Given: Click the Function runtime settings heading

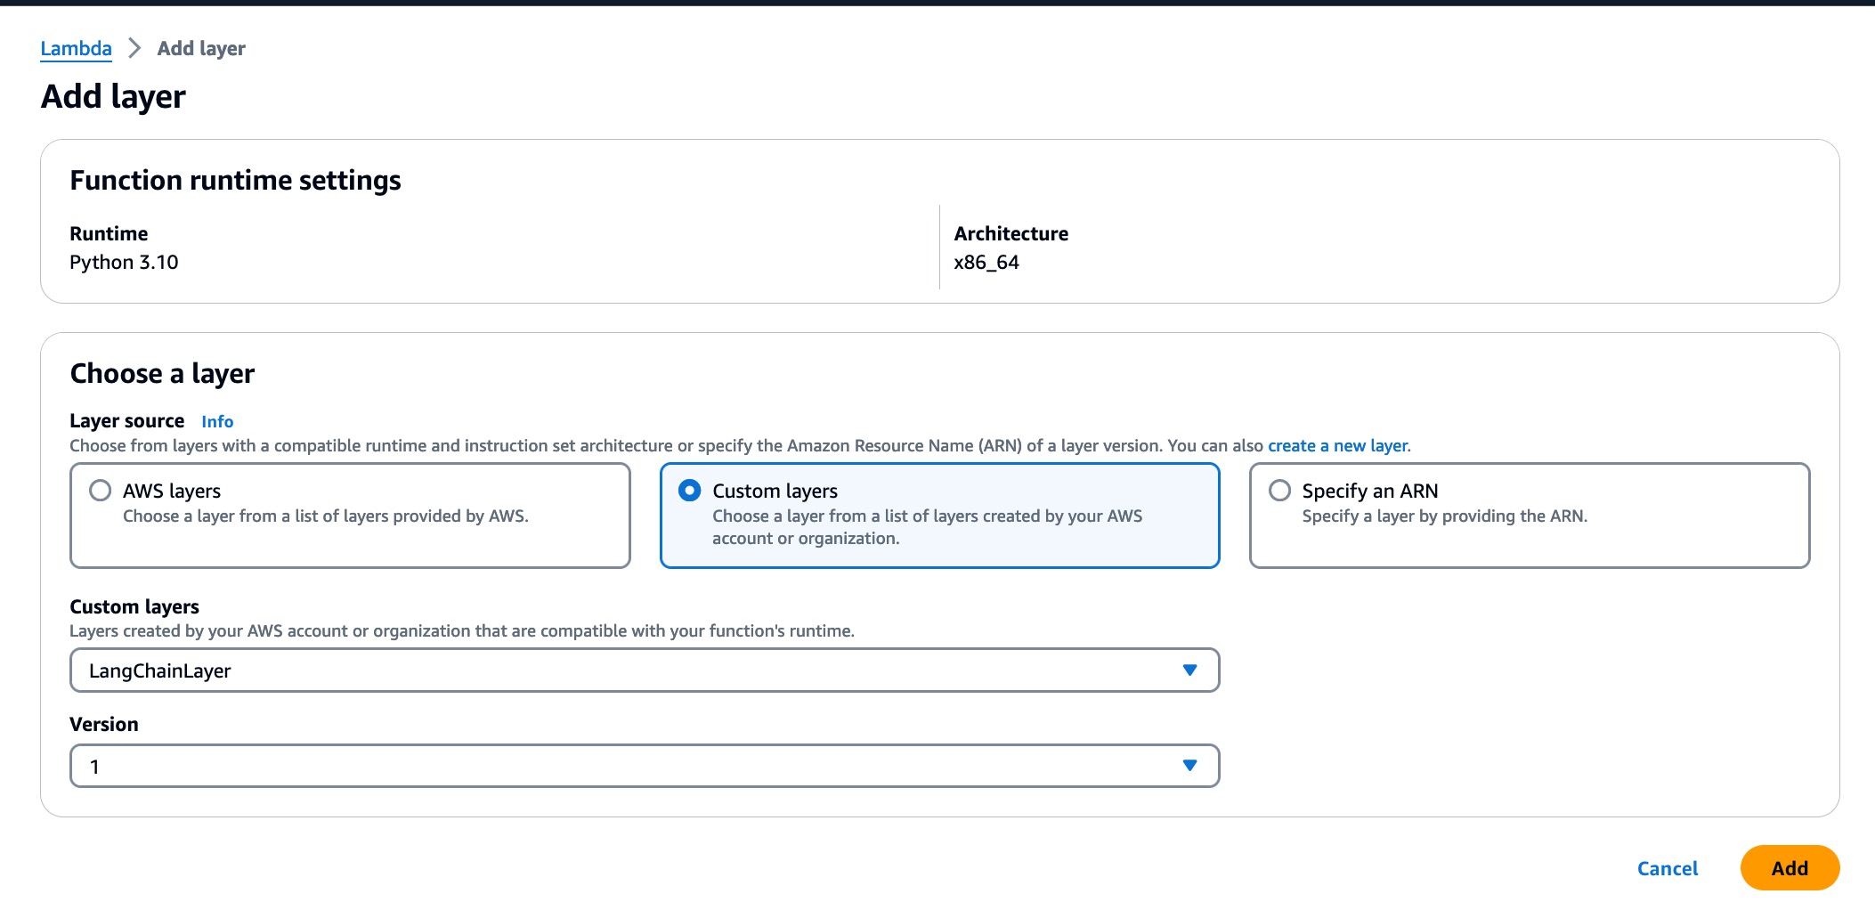Looking at the screenshot, I should pos(235,181).
